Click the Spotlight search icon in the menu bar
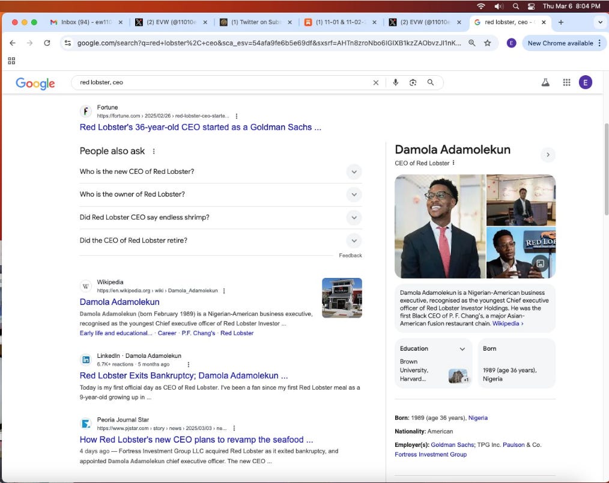The width and height of the screenshot is (609, 483). [516, 6]
